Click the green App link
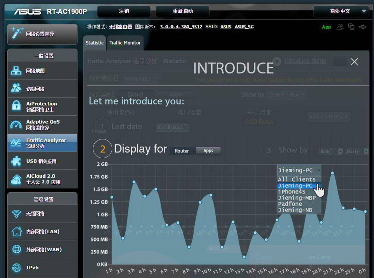Image resolution: width=374 pixels, height=278 pixels. click(326, 27)
